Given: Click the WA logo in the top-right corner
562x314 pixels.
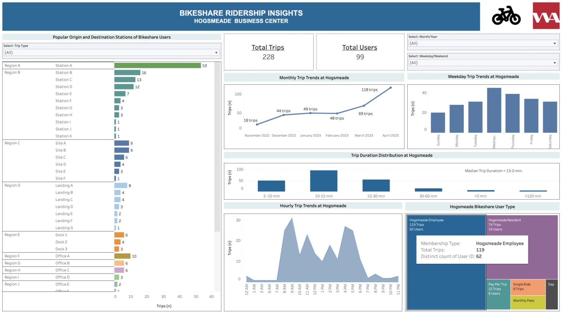Looking at the screenshot, I should [546, 16].
